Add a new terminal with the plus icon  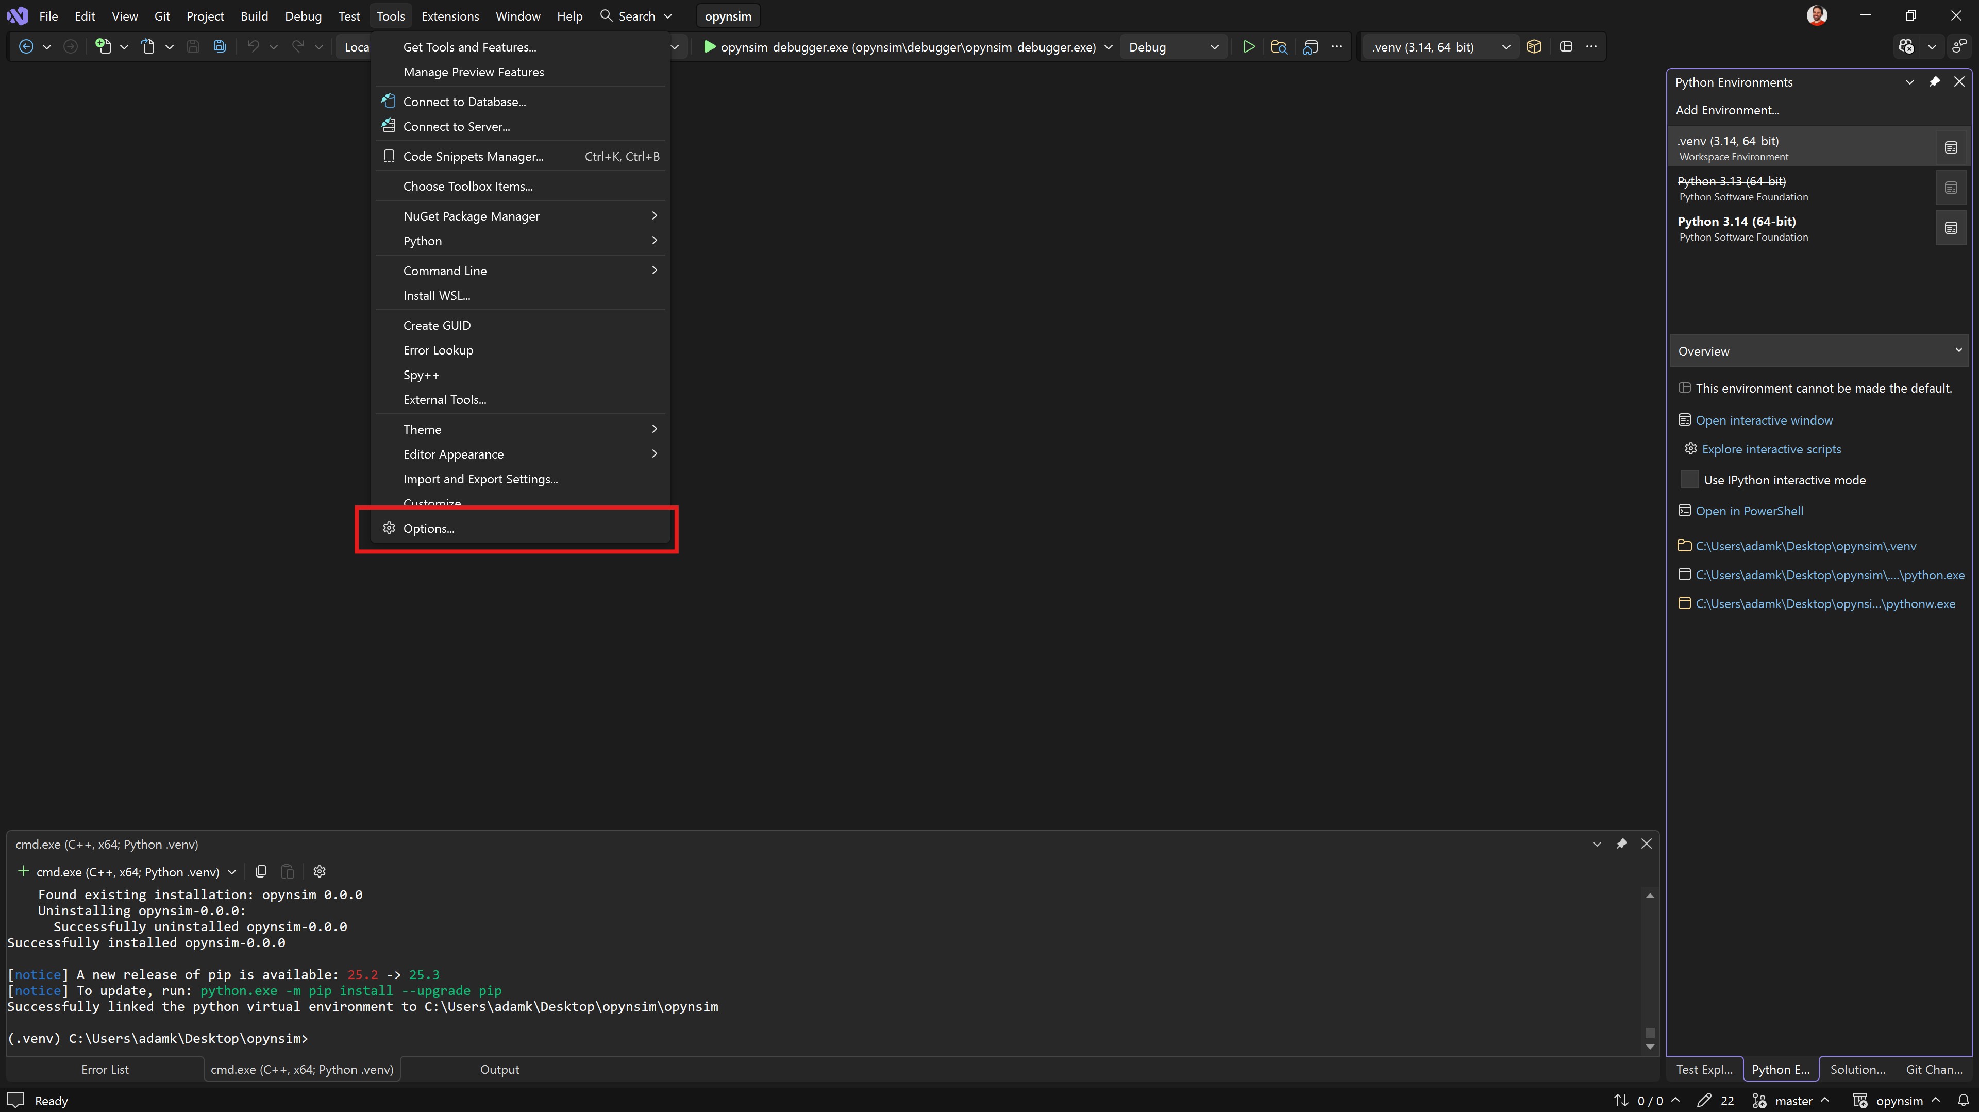pos(23,872)
